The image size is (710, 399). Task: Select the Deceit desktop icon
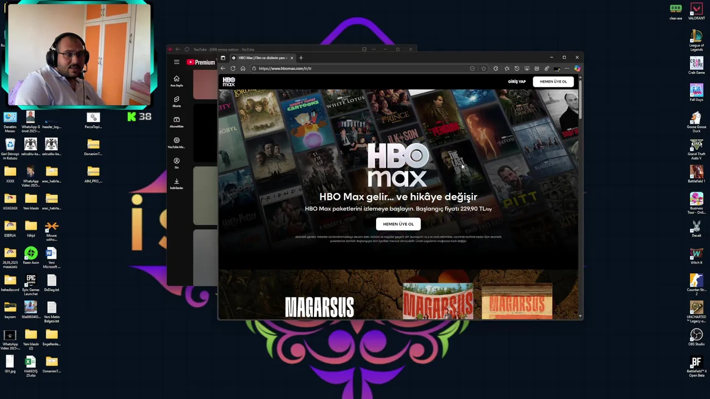click(696, 228)
